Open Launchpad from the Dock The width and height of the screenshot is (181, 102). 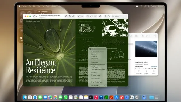pos(30,97)
